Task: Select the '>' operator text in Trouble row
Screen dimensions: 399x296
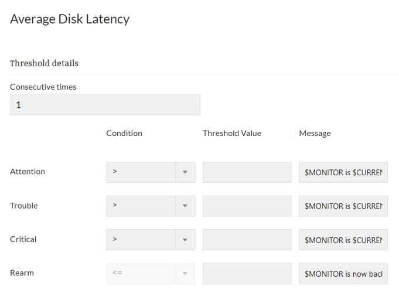Action: tap(115, 206)
